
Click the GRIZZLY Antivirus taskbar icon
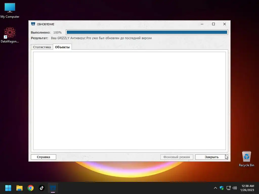point(53,188)
